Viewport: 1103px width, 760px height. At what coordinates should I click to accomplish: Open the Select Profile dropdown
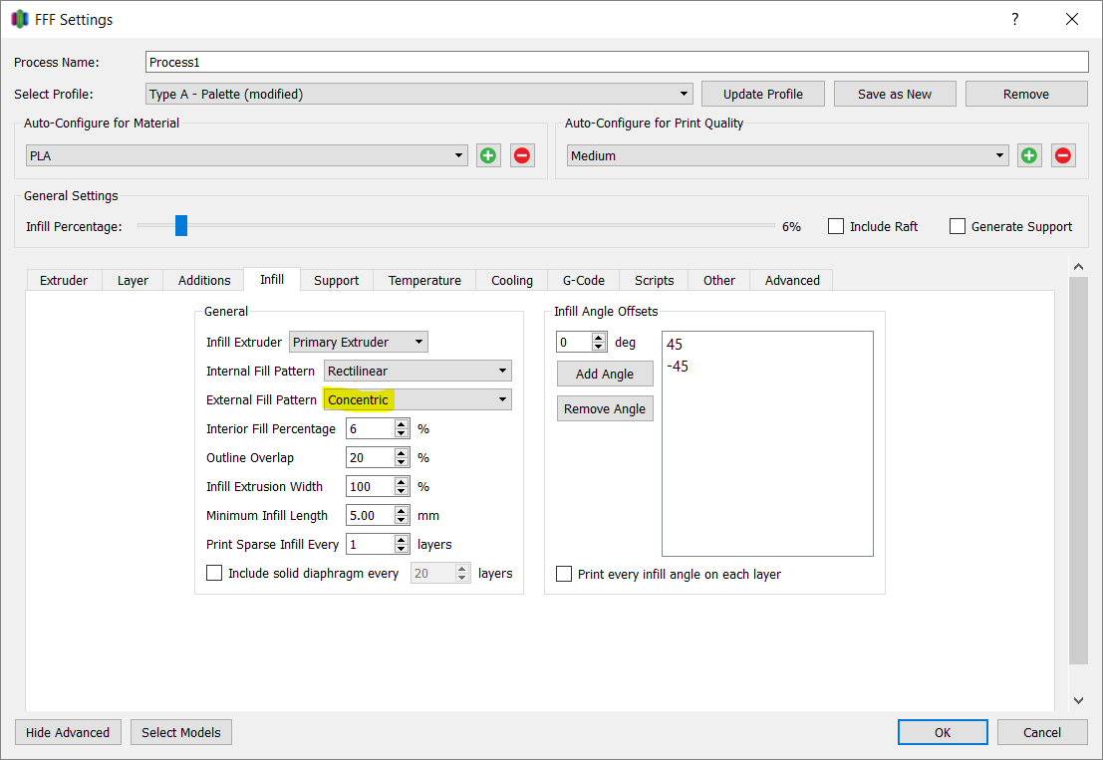pos(419,94)
